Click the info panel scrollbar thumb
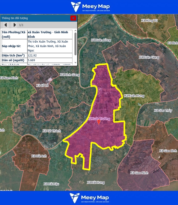The image size is (178, 205). (76, 44)
